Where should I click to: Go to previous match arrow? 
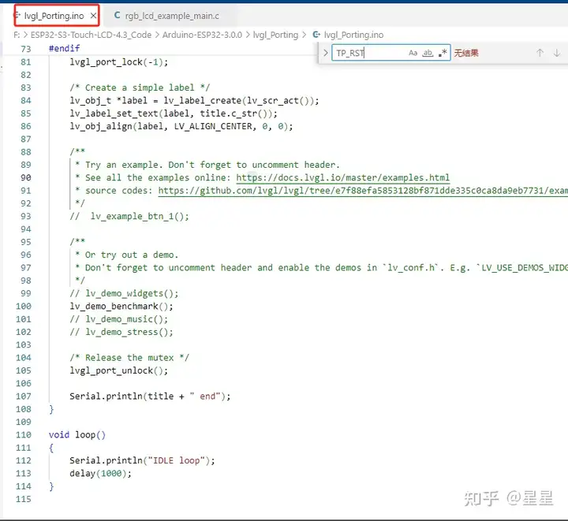540,53
